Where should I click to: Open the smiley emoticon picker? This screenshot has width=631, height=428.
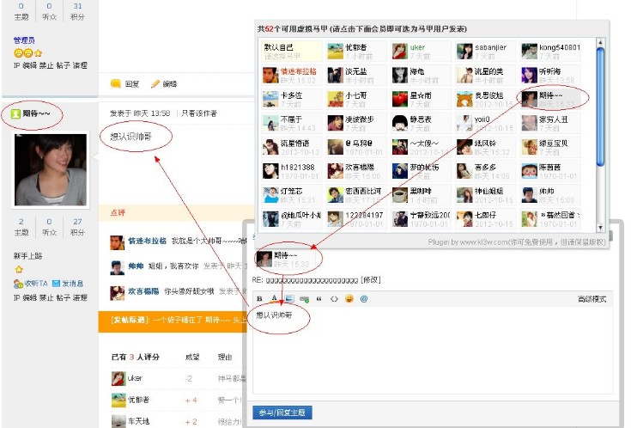[x=349, y=299]
